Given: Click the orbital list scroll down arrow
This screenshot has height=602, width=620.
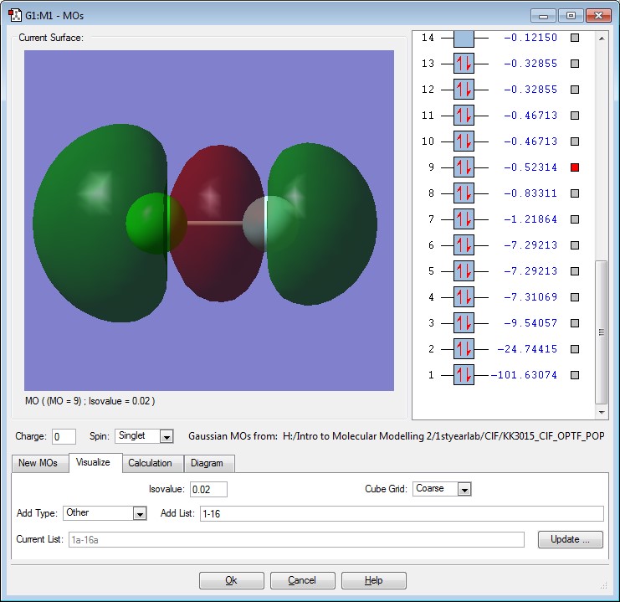Looking at the screenshot, I should [602, 413].
